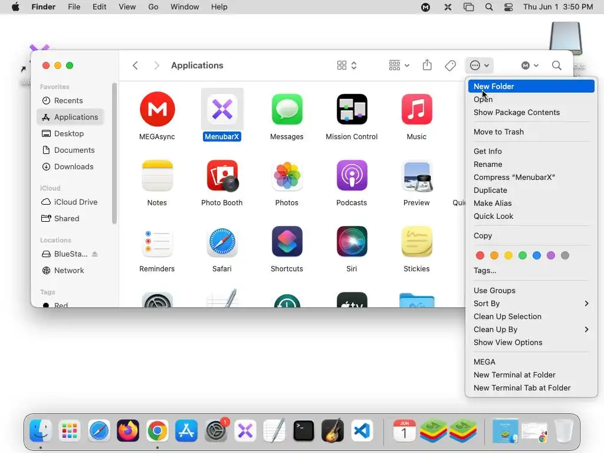Choose Make Alias menu entry

[531, 203]
